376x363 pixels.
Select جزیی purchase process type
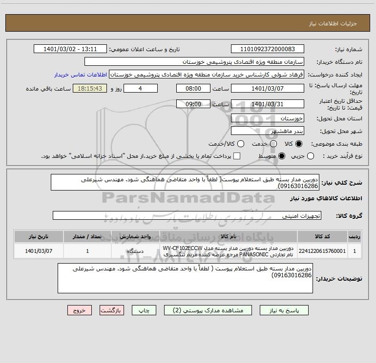tap(311, 156)
